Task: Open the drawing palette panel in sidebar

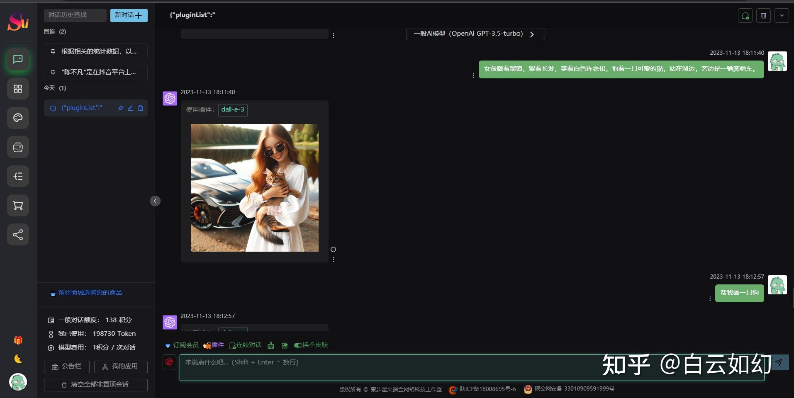Action: (x=17, y=118)
